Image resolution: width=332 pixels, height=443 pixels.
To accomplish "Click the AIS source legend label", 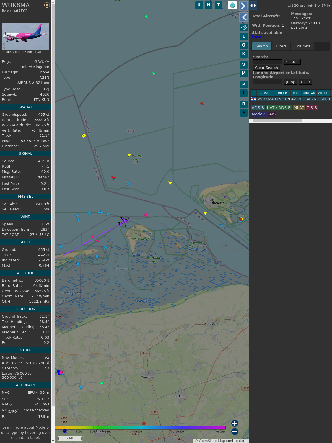I will pyautogui.click(x=273, y=114).
